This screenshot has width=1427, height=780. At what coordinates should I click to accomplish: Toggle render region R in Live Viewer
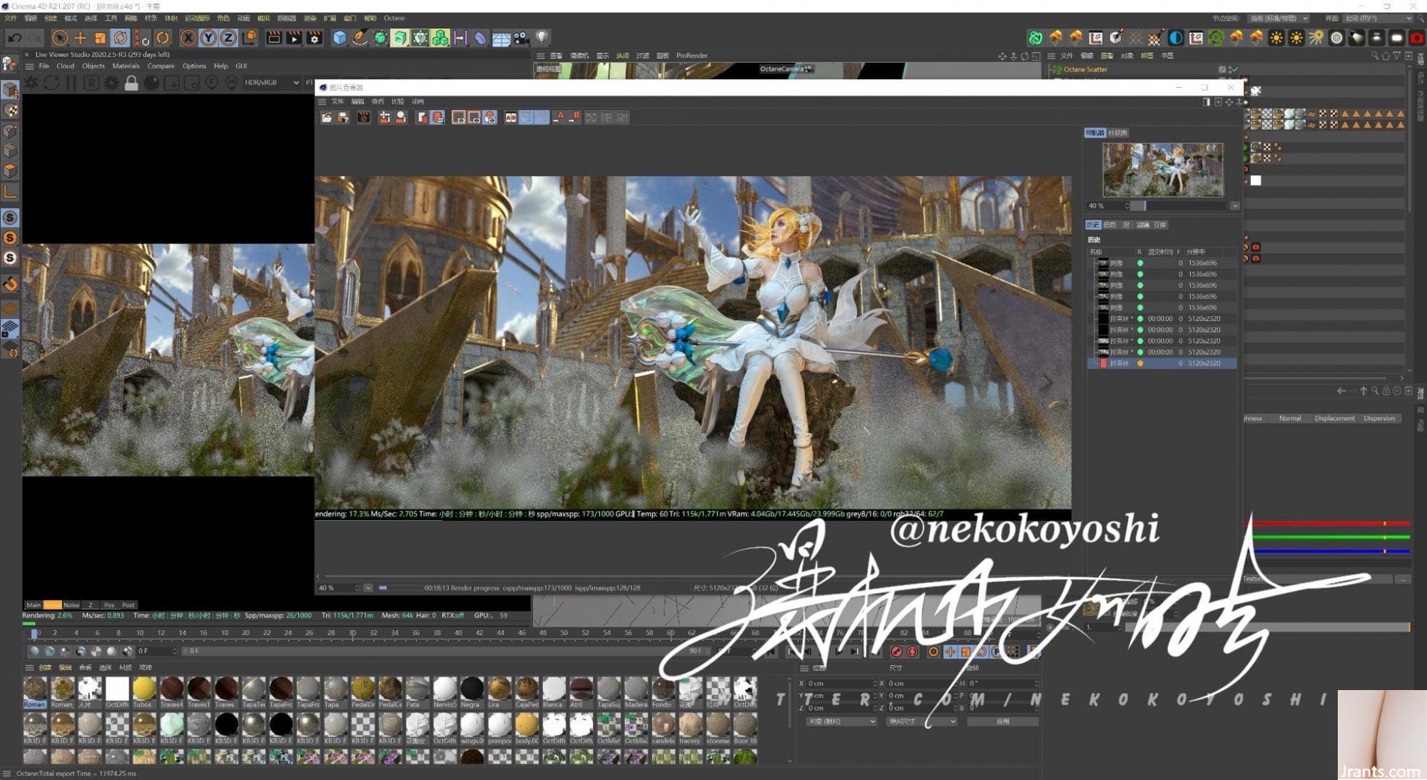[91, 83]
